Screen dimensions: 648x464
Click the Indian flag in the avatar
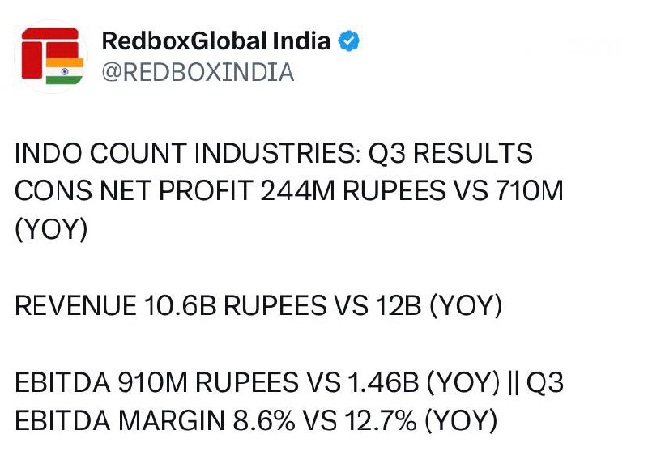pos(65,70)
